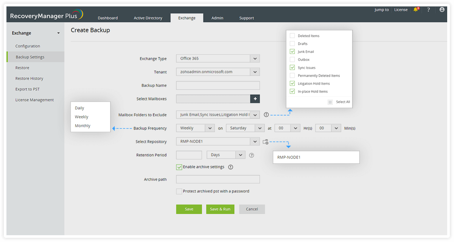Open License Management in the sidebar
This screenshot has width=454, height=242.
[34, 100]
